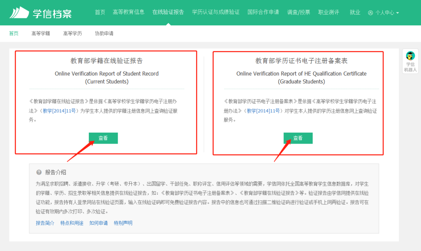Go to 国际合作申请 section

click(264, 12)
